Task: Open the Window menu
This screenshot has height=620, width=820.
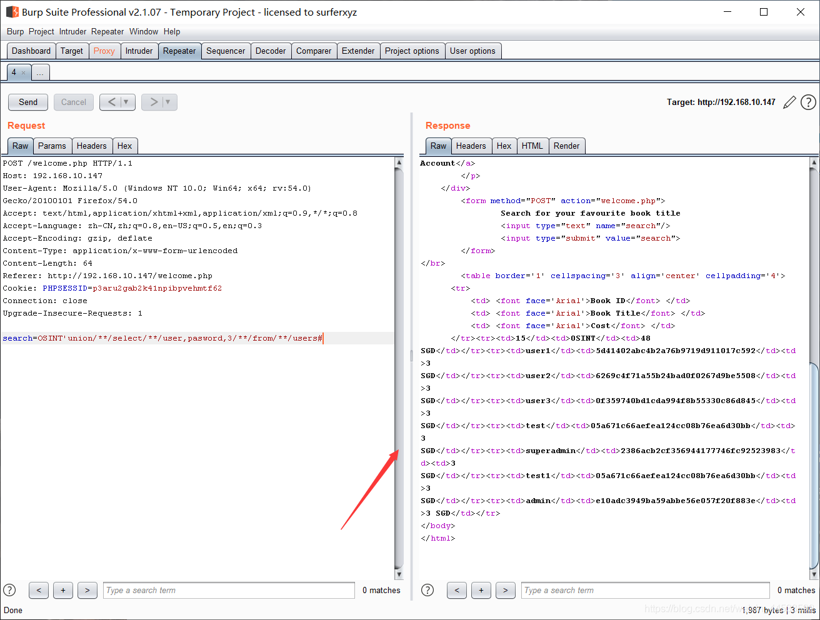Action: [144, 31]
